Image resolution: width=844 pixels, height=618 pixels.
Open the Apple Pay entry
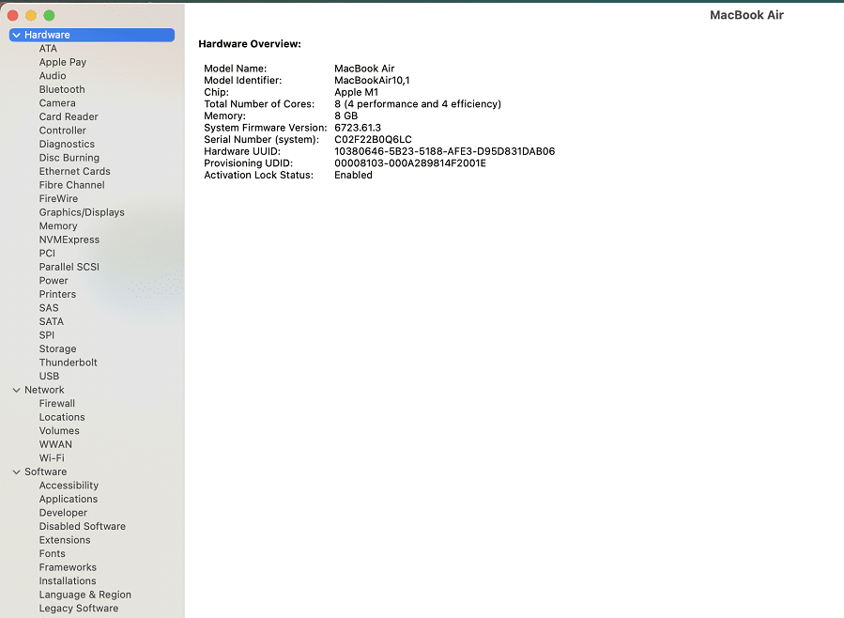pos(63,62)
